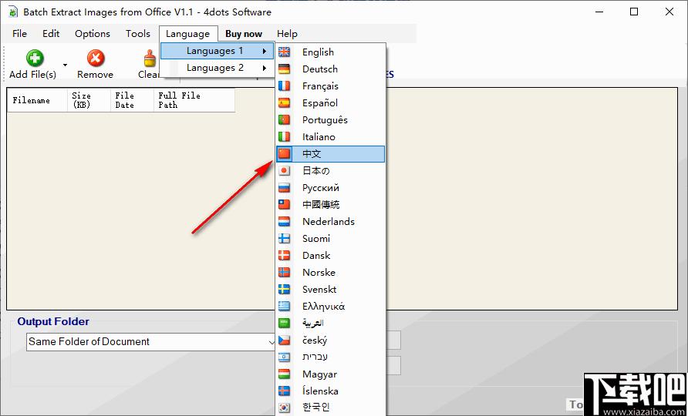Image resolution: width=688 pixels, height=416 pixels.
Task: Click the Spanish flag icon beside Español
Action: (x=285, y=103)
